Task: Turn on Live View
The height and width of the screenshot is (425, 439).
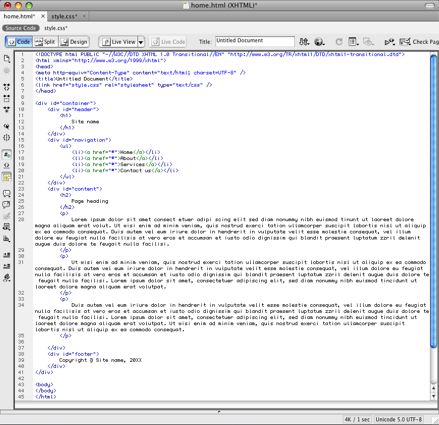Action: (x=118, y=42)
